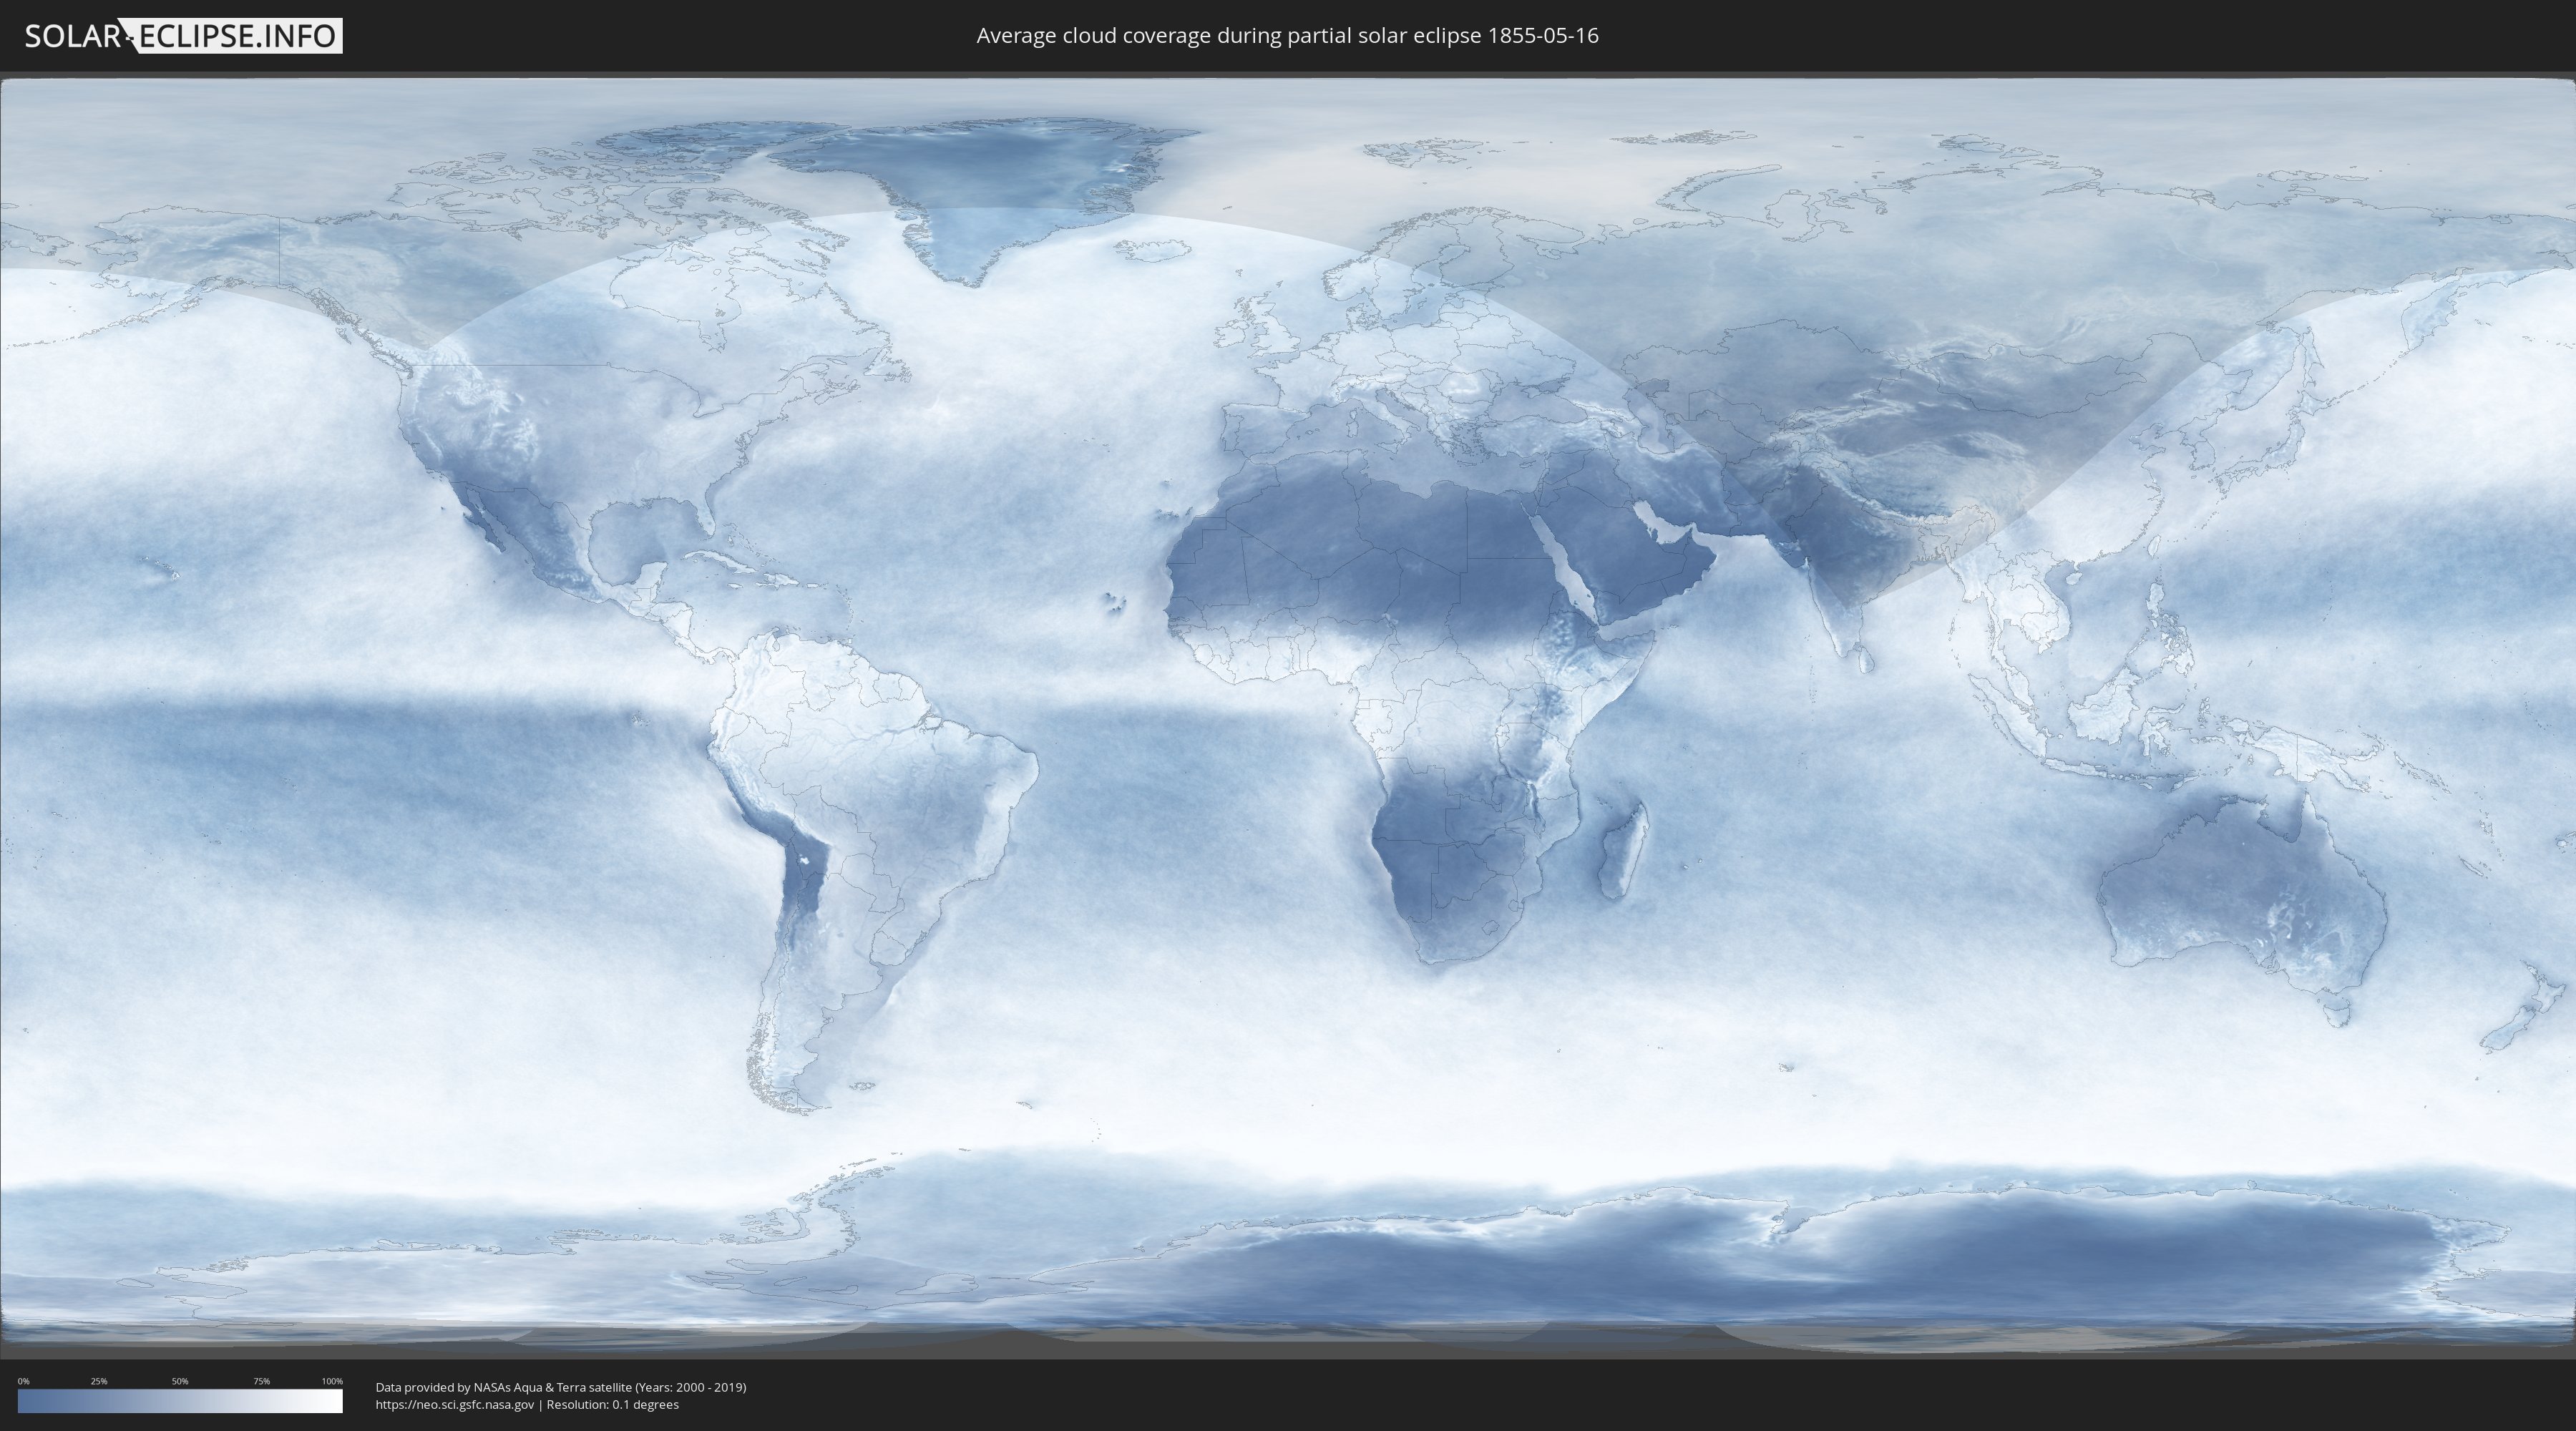This screenshot has width=2576, height=1431.
Task: Click the 50% legend label
Action: [180, 1381]
